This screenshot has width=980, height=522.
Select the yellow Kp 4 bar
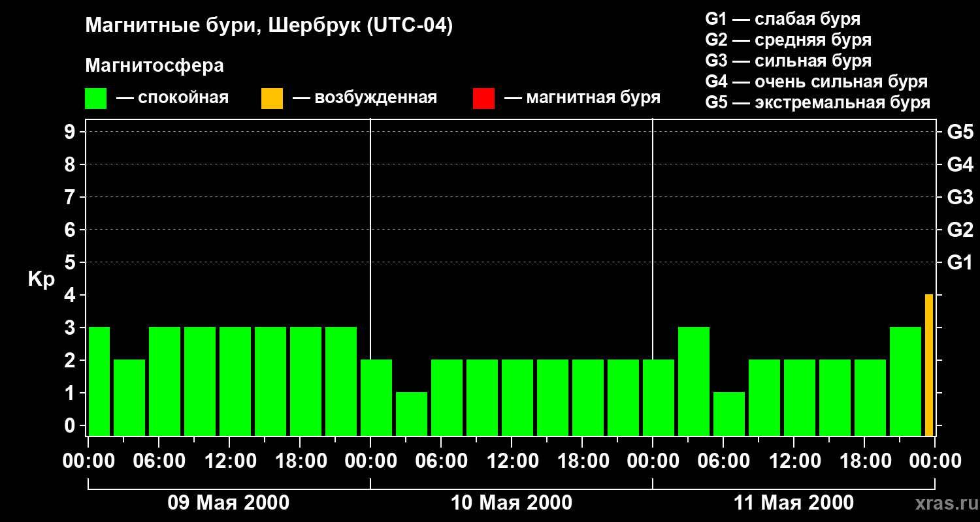coord(928,365)
